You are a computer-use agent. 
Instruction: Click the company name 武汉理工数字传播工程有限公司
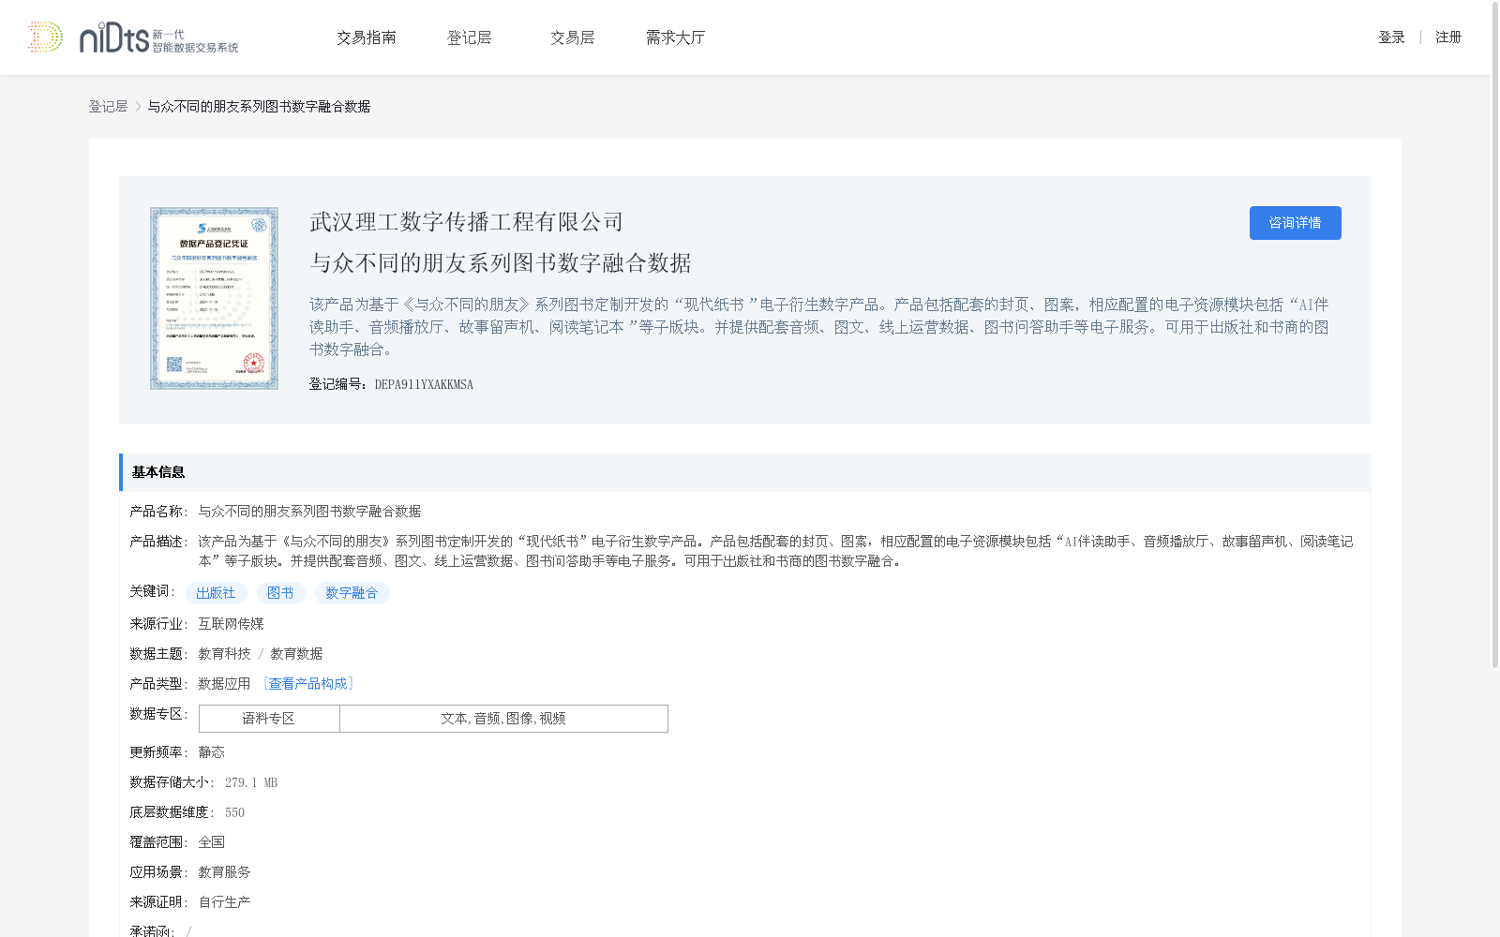(x=467, y=222)
